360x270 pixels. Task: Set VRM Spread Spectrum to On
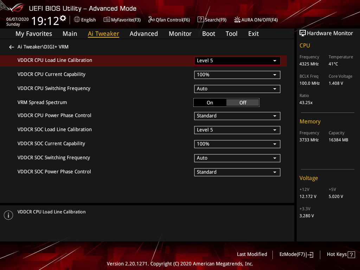point(210,103)
